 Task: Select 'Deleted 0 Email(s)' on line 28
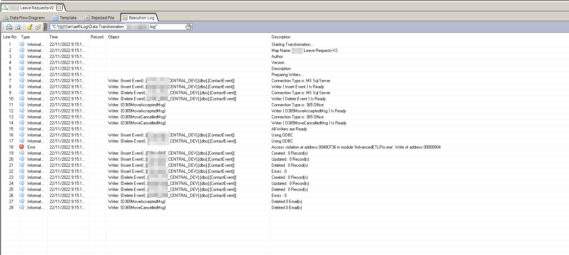click(x=287, y=208)
